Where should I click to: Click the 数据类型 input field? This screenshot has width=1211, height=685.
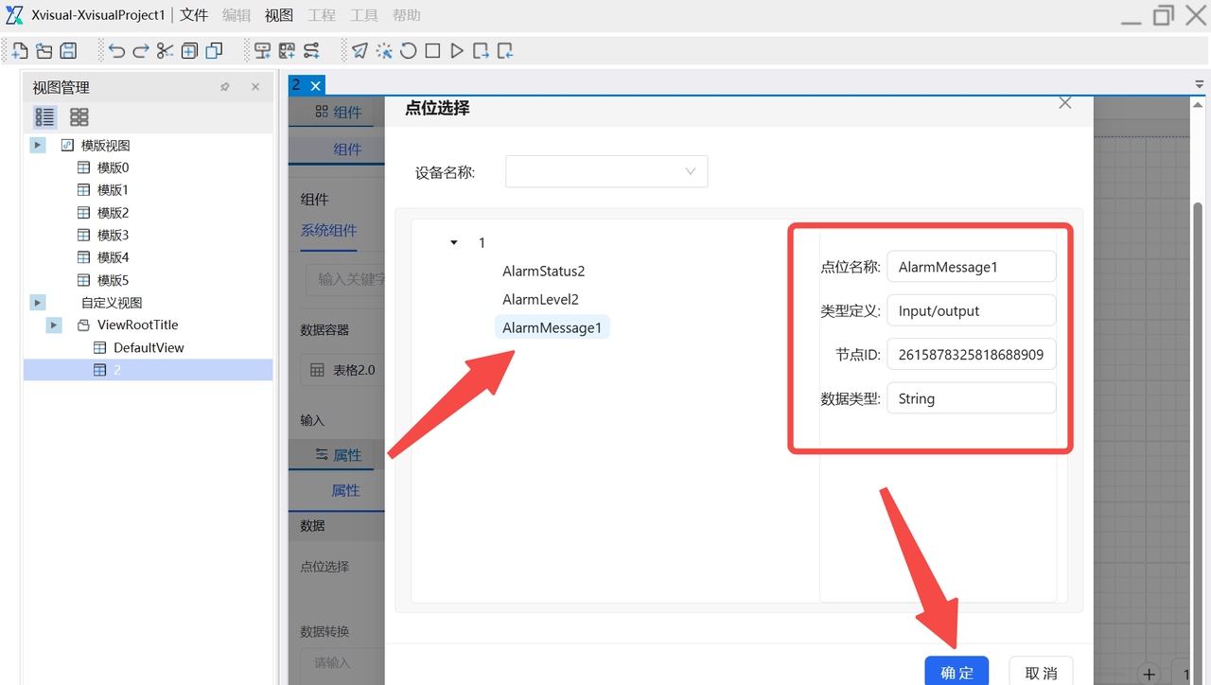point(971,398)
